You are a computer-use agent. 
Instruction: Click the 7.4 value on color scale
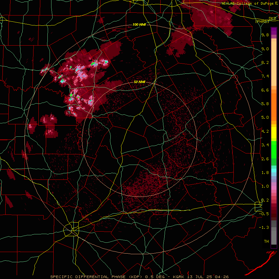tap(265, 76)
